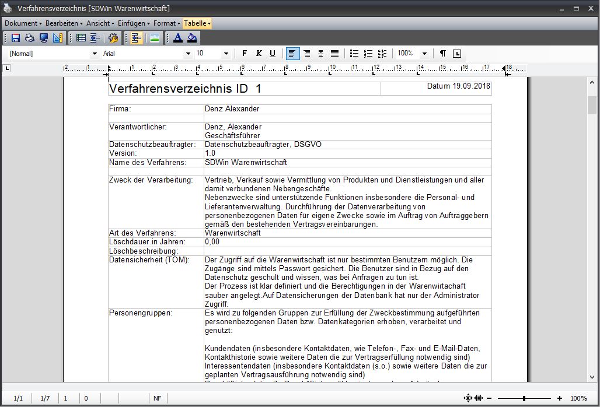Click the scroll down arrow

(592, 377)
